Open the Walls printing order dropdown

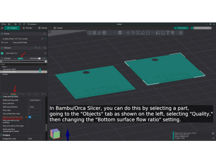[x=35, y=100]
